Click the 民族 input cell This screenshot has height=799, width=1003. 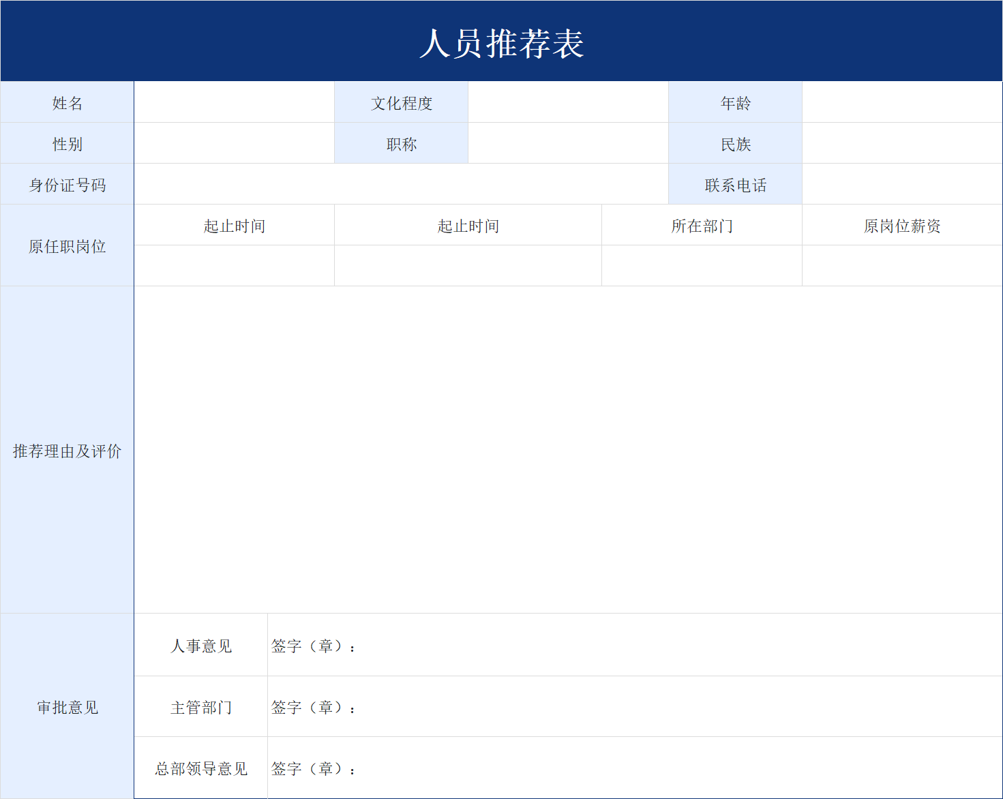click(901, 143)
